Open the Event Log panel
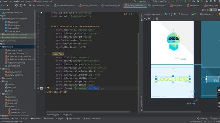 [202, 119]
